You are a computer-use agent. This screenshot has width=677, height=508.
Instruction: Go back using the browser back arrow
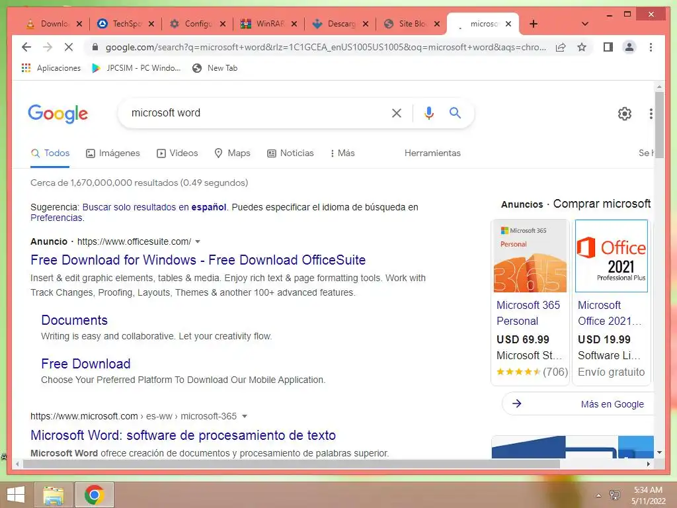coord(26,47)
